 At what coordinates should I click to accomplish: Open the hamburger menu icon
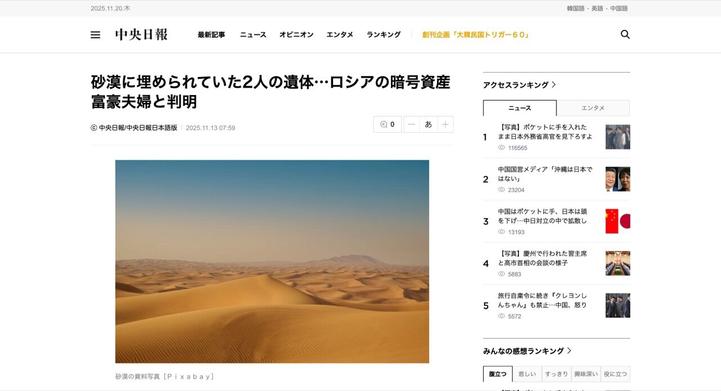click(95, 35)
